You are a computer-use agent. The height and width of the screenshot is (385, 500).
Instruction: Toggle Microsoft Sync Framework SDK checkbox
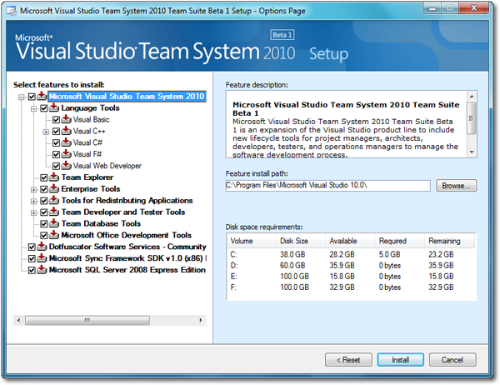(x=32, y=258)
